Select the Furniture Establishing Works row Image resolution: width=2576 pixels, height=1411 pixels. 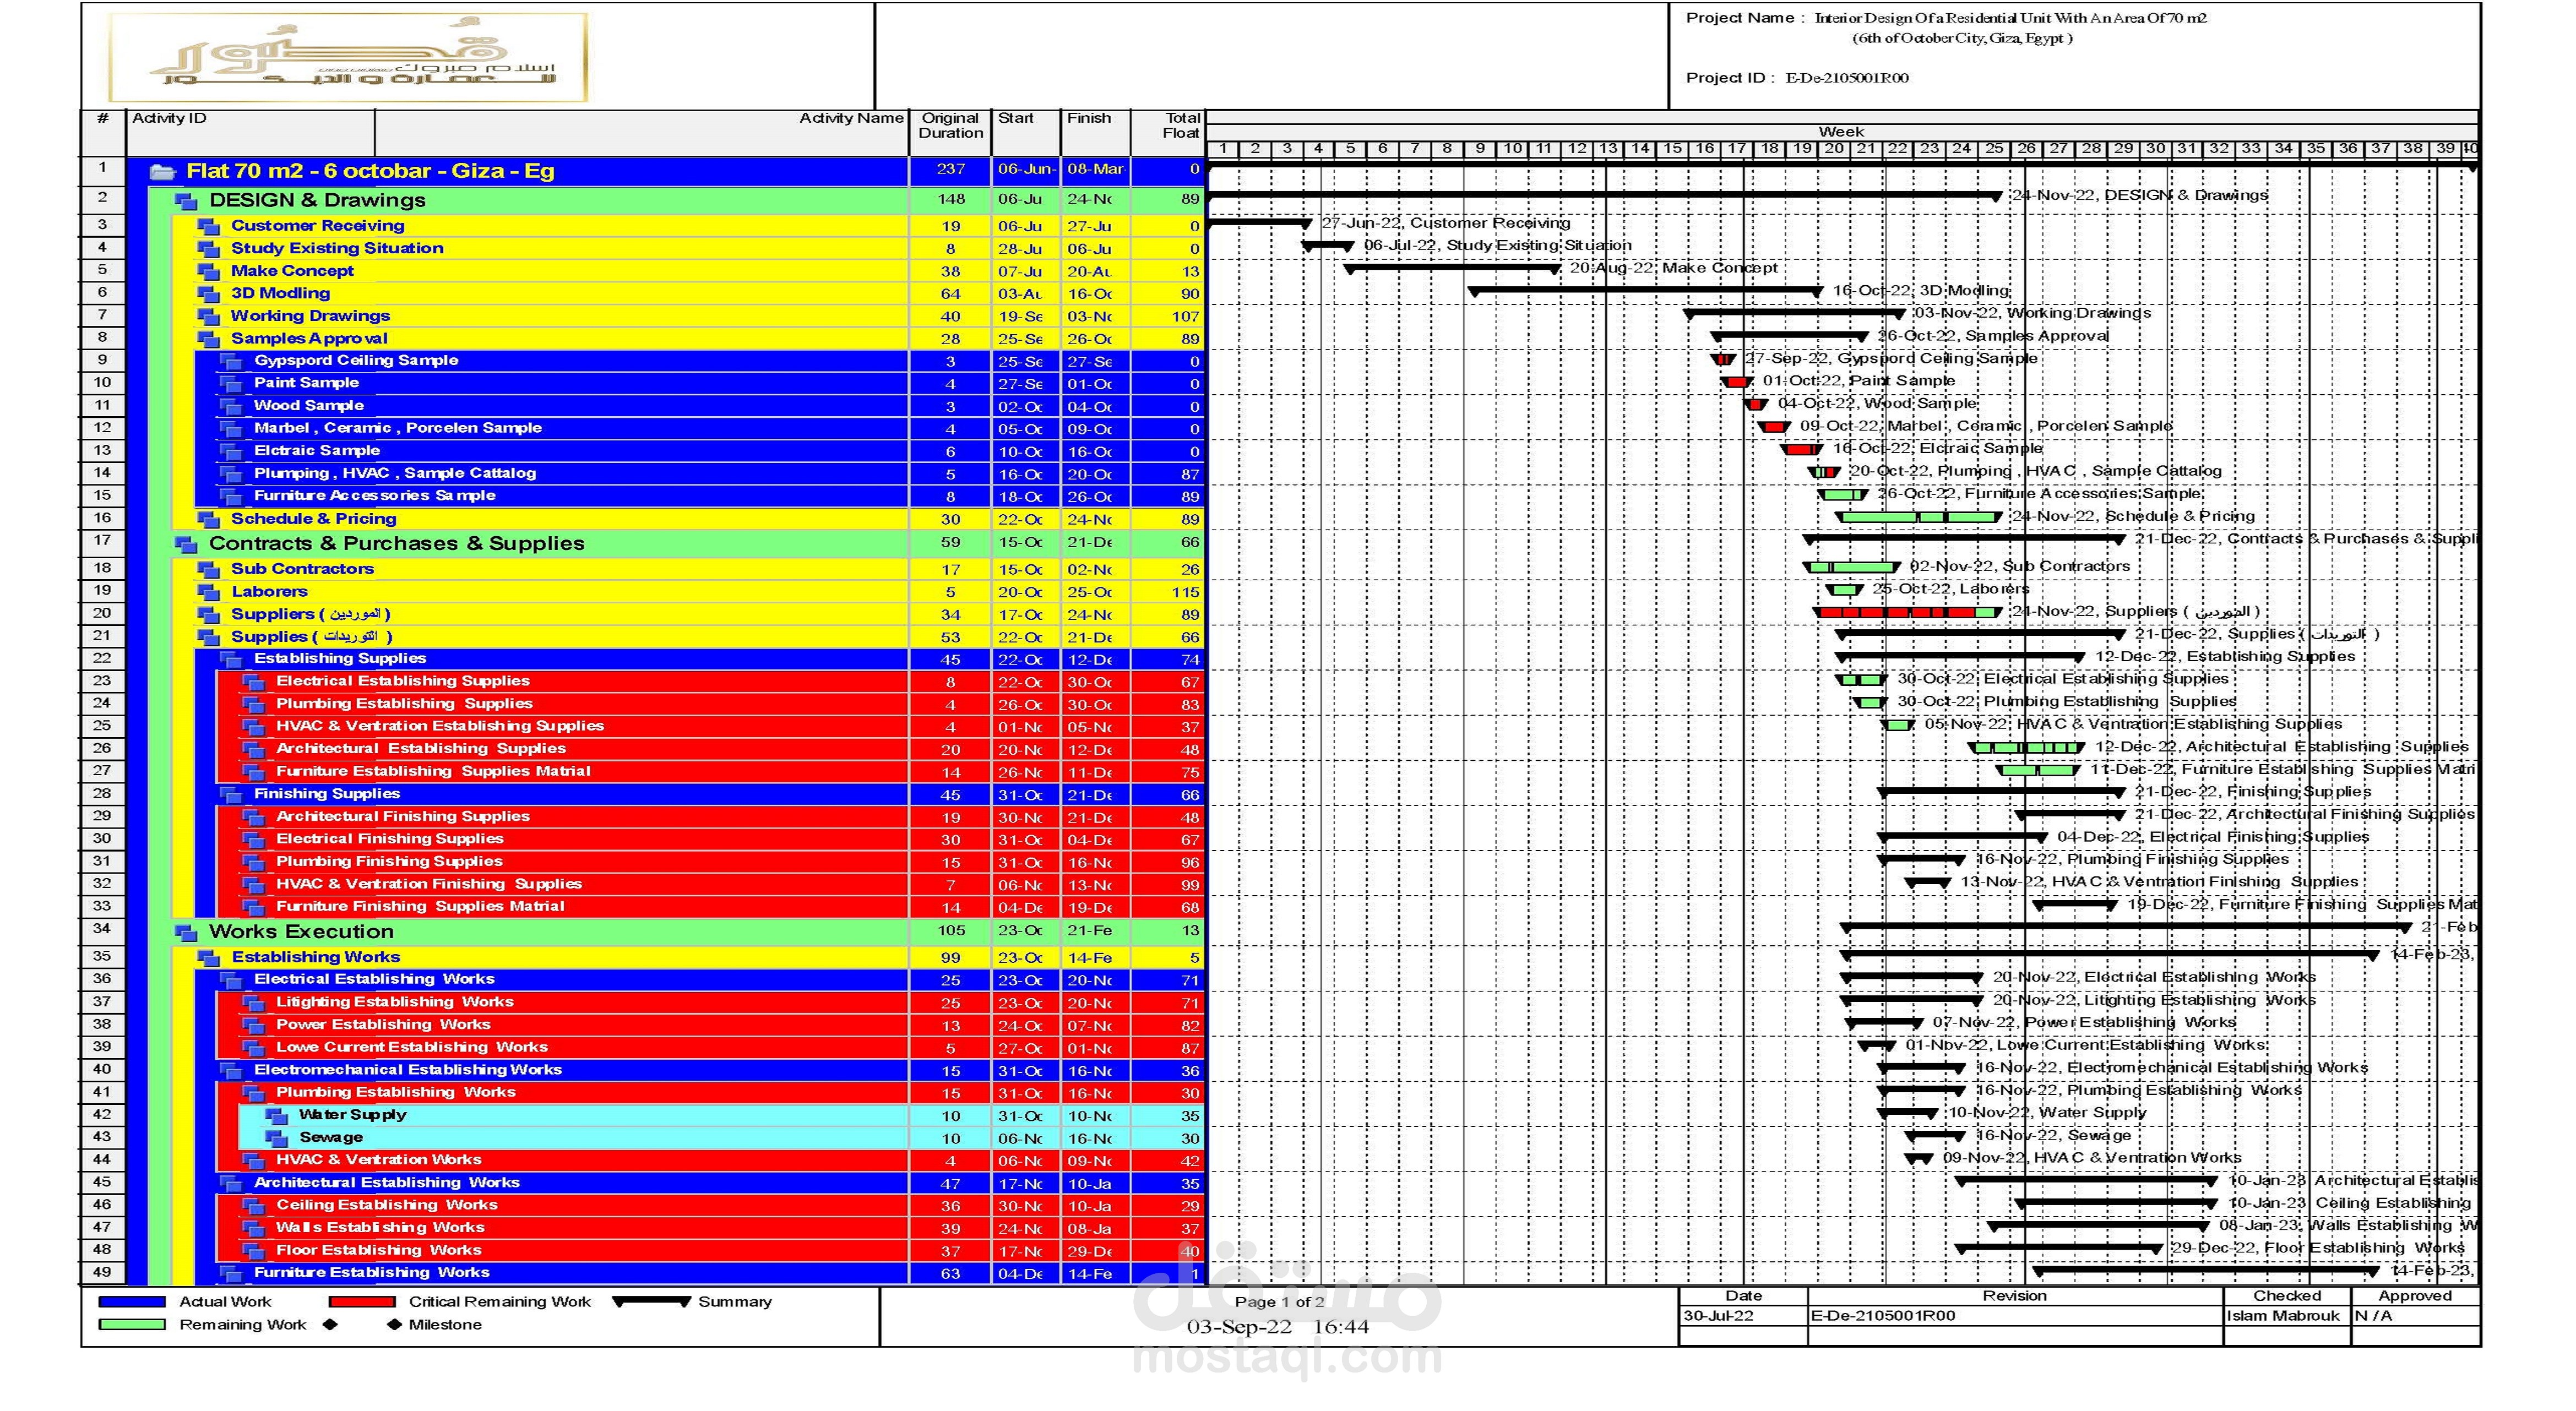[x=642, y=1273]
